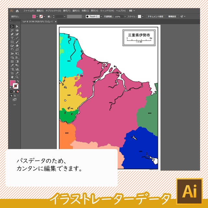Select the Zoom magnifier tool
The width and height of the screenshot is (208, 208).
point(17,77)
